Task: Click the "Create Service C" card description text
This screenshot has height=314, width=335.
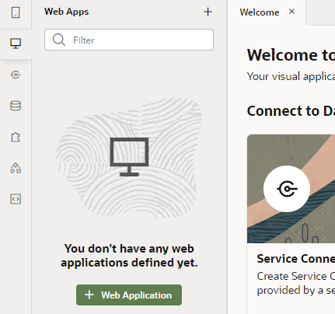Action: click(x=296, y=283)
